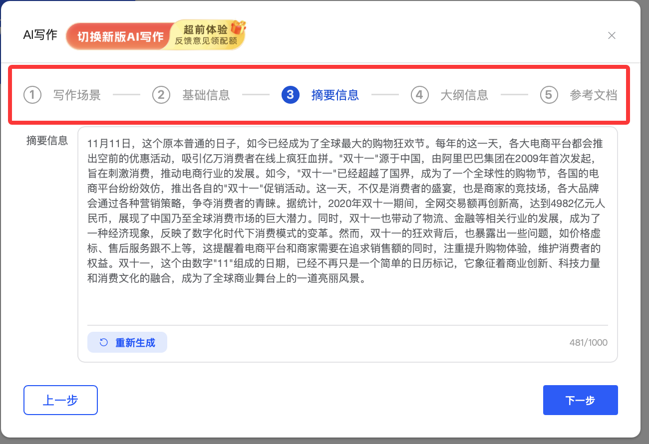Screen dimensions: 649x444
Task: Switch to the 参考文档 step
Action: coord(593,95)
